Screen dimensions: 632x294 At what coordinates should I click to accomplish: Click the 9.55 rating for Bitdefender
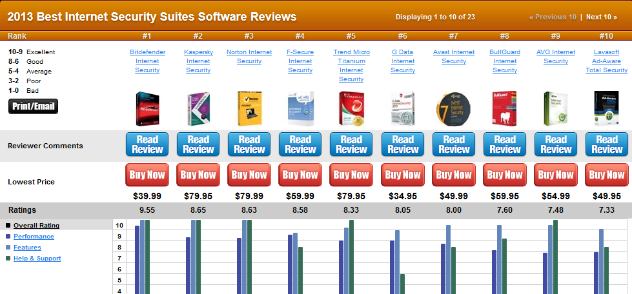pyautogui.click(x=147, y=210)
